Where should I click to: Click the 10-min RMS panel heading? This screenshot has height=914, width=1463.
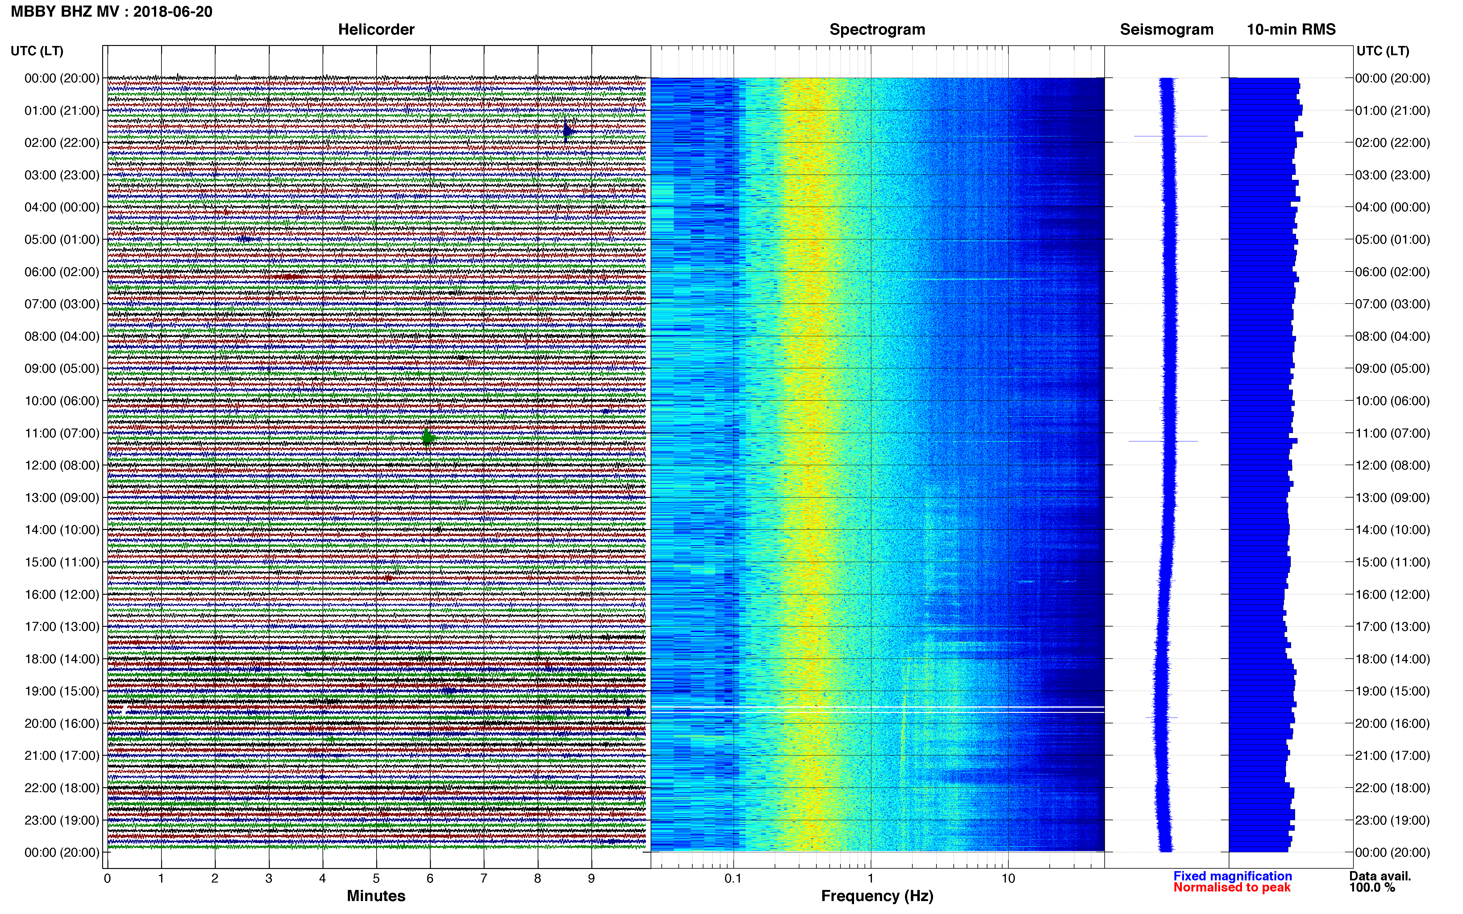point(1291,30)
